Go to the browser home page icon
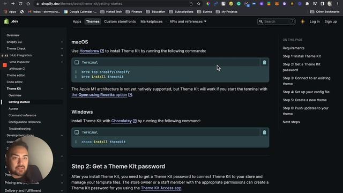The height and width of the screenshot is (193, 343). (x=28, y=4)
